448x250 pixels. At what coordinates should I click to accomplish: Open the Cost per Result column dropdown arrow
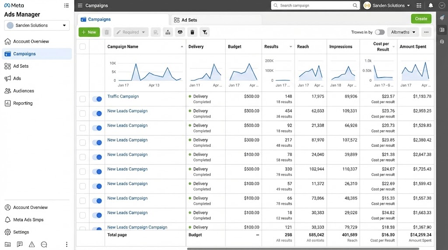tap(393, 46)
